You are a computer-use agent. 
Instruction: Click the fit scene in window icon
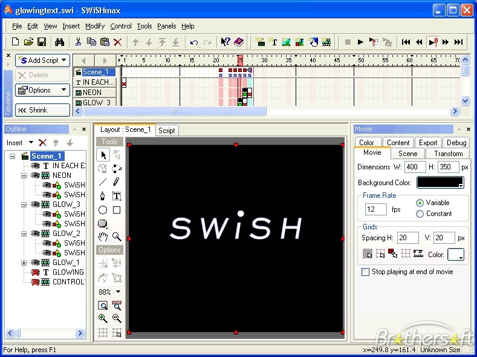point(103,305)
